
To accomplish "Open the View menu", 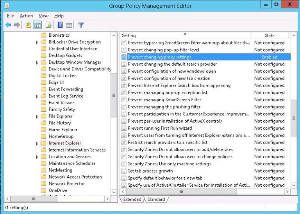I will [x=43, y=16].
